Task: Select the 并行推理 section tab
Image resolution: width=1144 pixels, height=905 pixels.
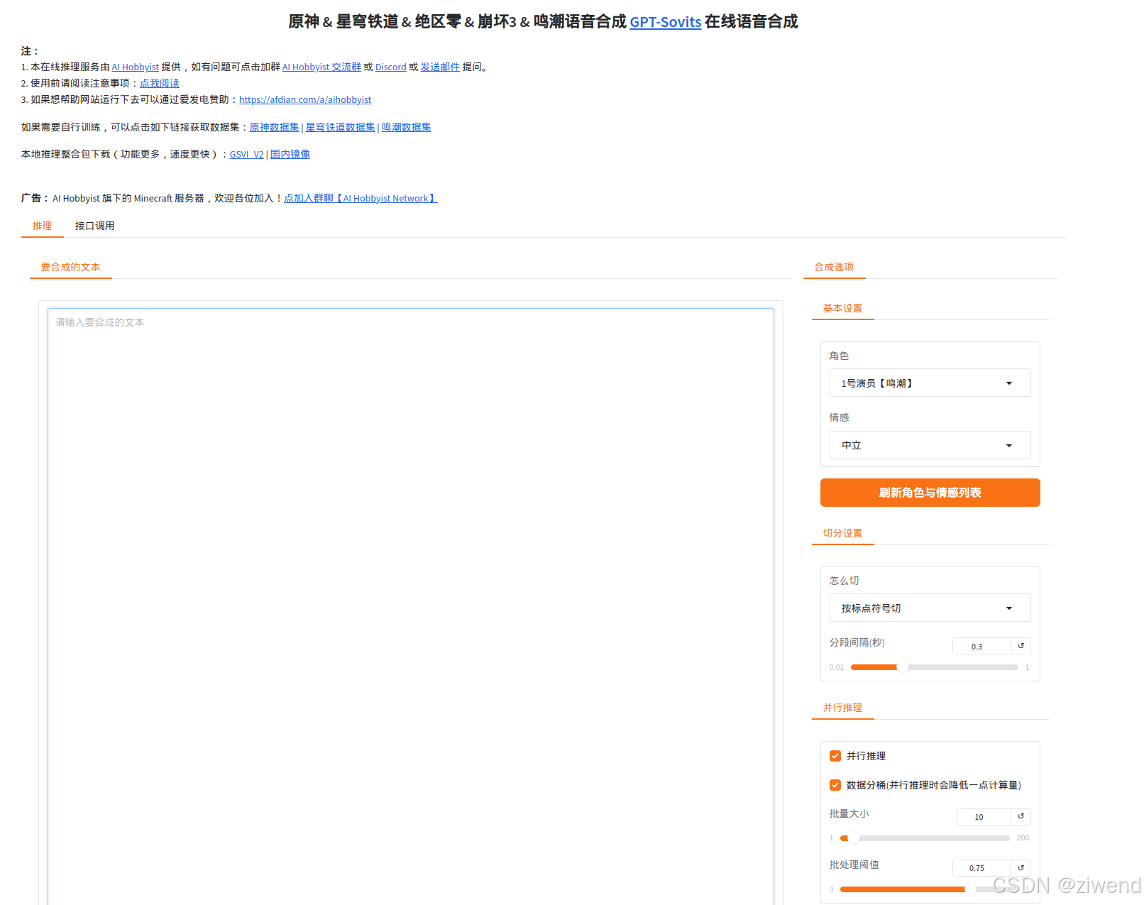Action: (842, 708)
